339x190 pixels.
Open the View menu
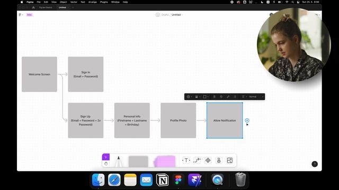click(54, 2)
